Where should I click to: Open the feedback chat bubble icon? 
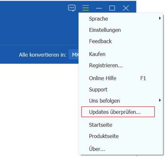[x=72, y=8]
